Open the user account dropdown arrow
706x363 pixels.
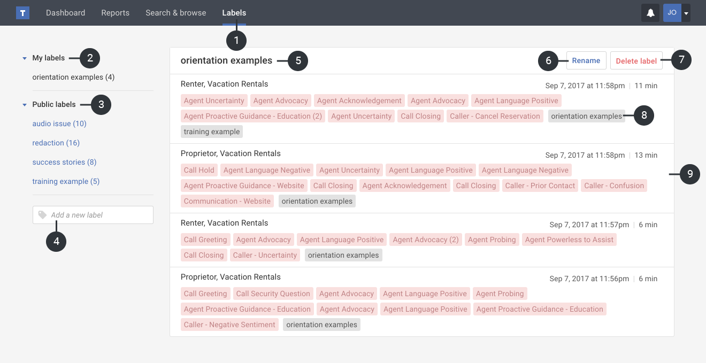(686, 13)
